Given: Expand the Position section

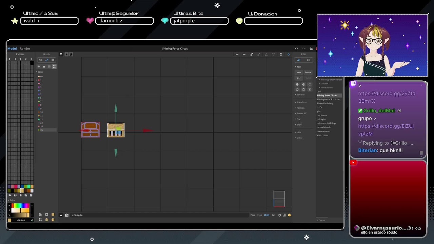Looking at the screenshot, I should tap(300, 108).
